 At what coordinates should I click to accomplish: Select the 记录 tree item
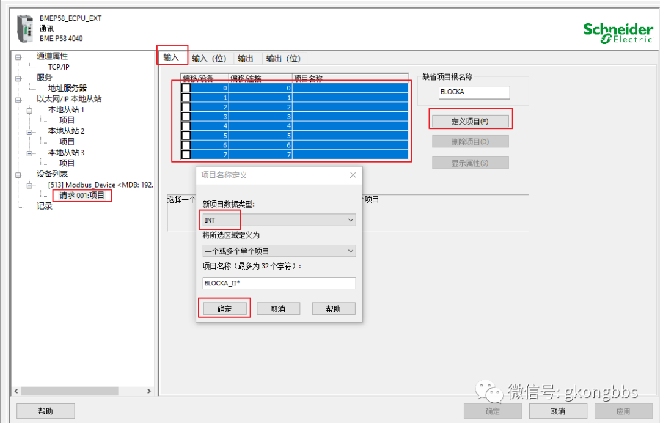click(44, 206)
